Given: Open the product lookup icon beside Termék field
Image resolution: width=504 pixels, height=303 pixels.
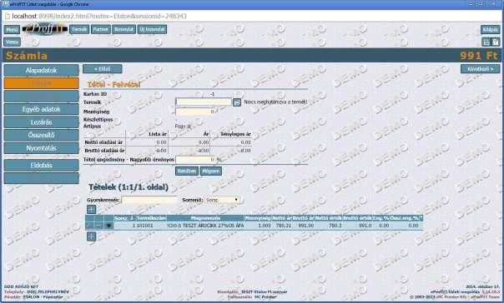Looking at the screenshot, I should click(x=237, y=102).
